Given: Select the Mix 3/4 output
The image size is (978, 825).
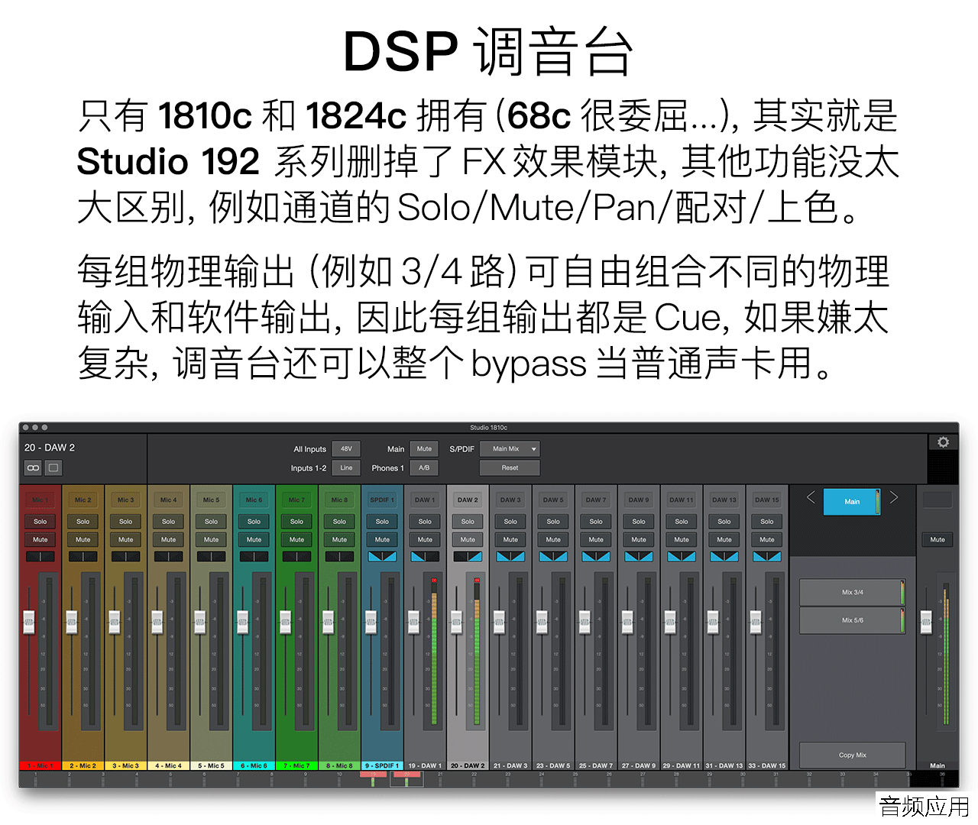Looking at the screenshot, I should click(853, 592).
